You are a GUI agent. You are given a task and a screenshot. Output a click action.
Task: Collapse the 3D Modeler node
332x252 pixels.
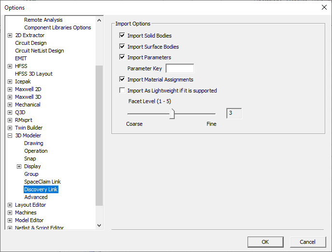(x=10, y=135)
